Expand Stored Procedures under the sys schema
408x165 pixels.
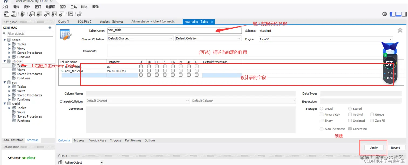[x=9, y=95]
